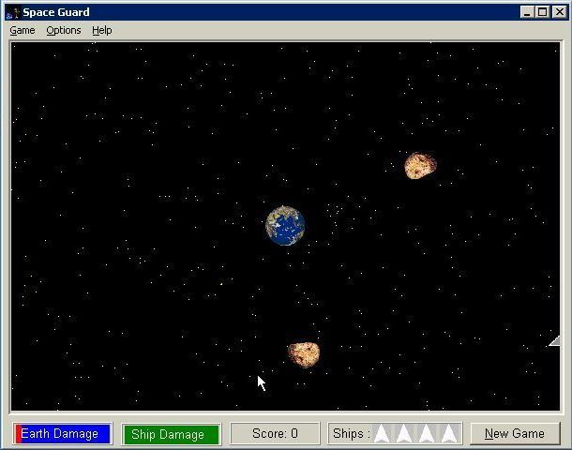572x450 pixels.
Task: Click the last remaining ship icon
Action: coord(449,433)
